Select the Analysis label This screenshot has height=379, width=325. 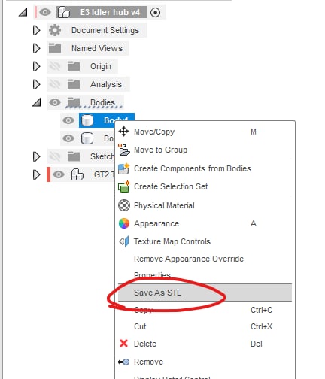(106, 84)
